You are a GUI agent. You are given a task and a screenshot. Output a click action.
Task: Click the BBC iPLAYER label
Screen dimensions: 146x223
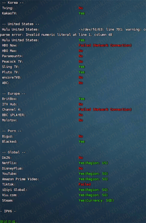pos(14,115)
